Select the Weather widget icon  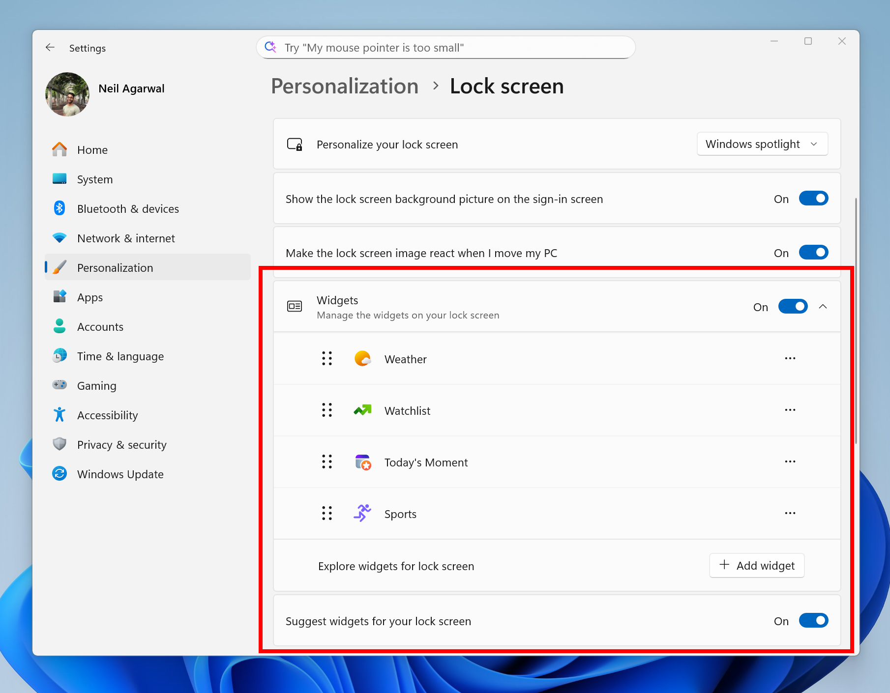[362, 359]
